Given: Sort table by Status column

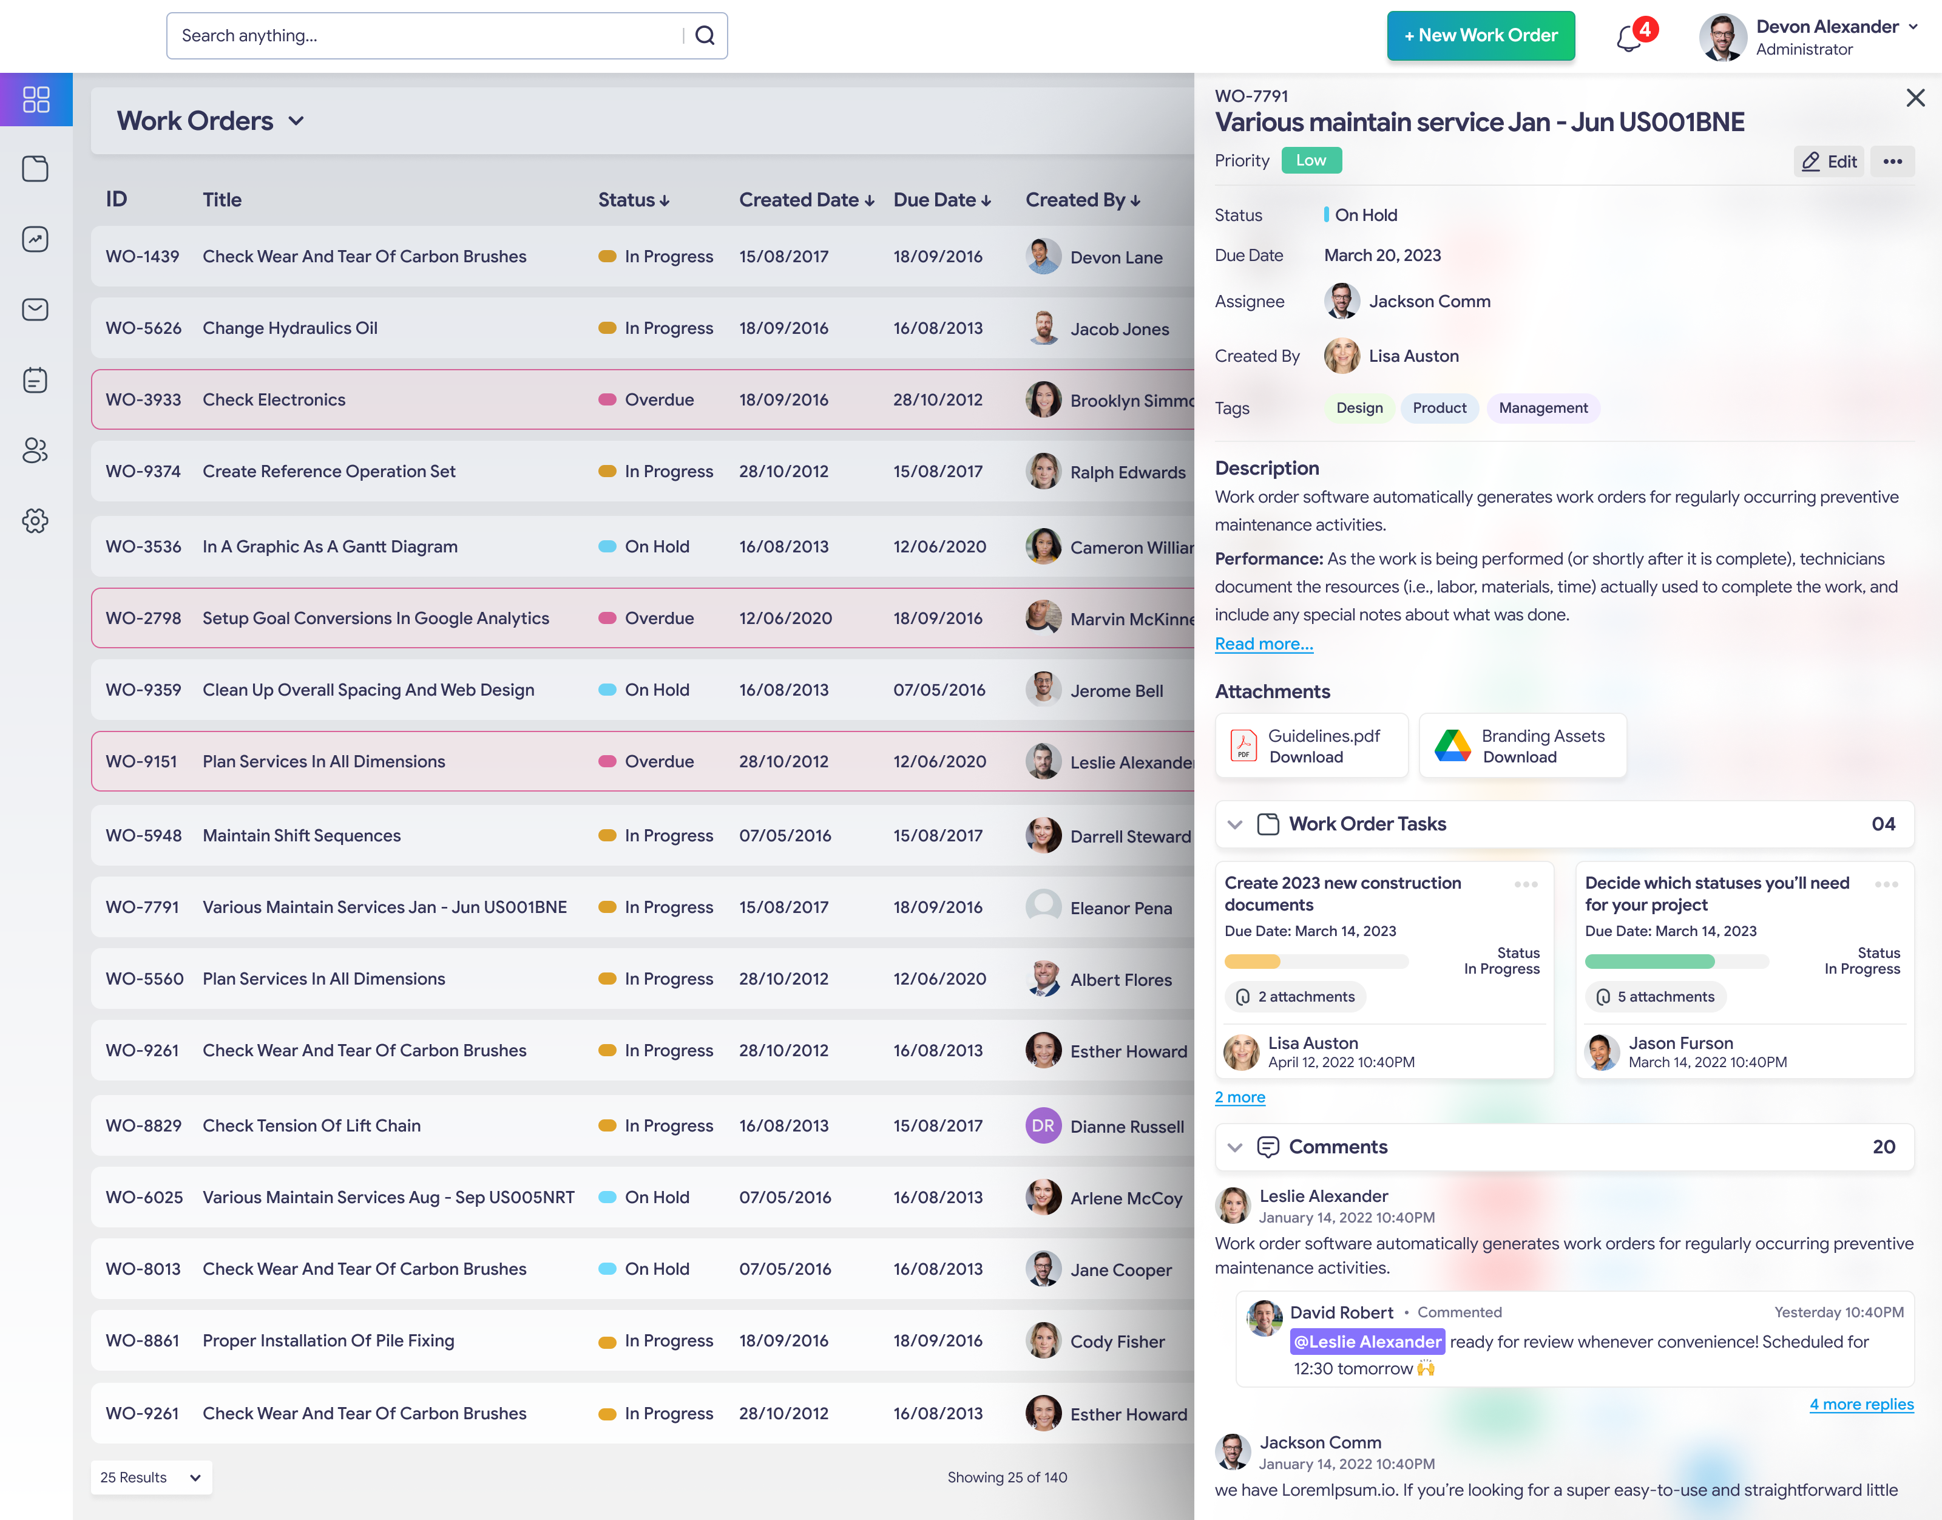Looking at the screenshot, I should tap(634, 200).
